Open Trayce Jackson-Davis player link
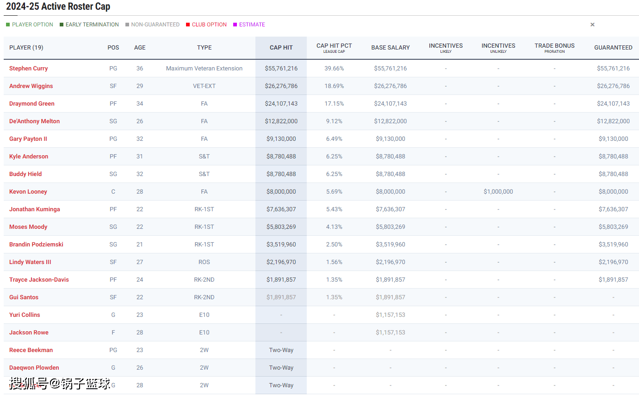 (x=39, y=279)
